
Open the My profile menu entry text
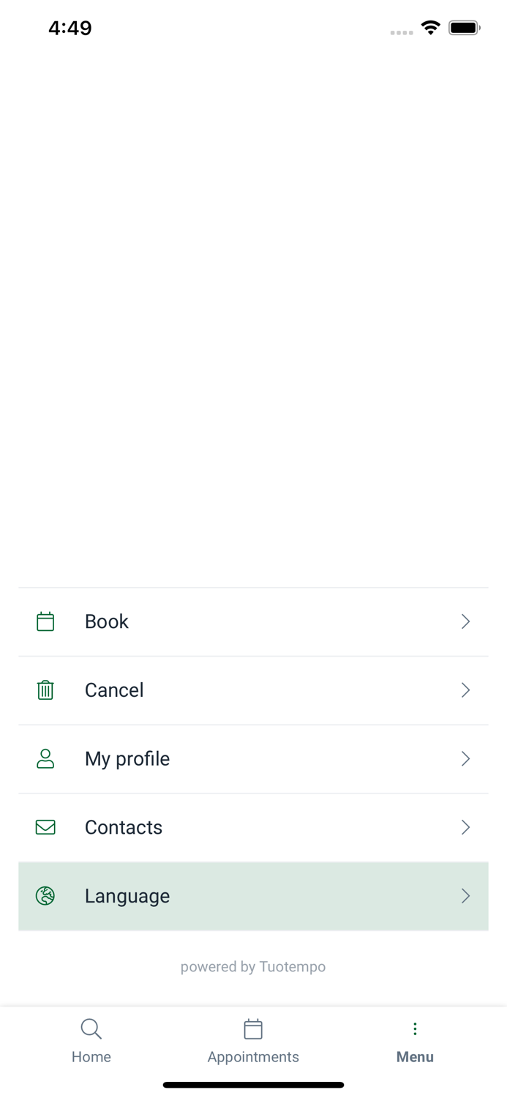point(127,759)
